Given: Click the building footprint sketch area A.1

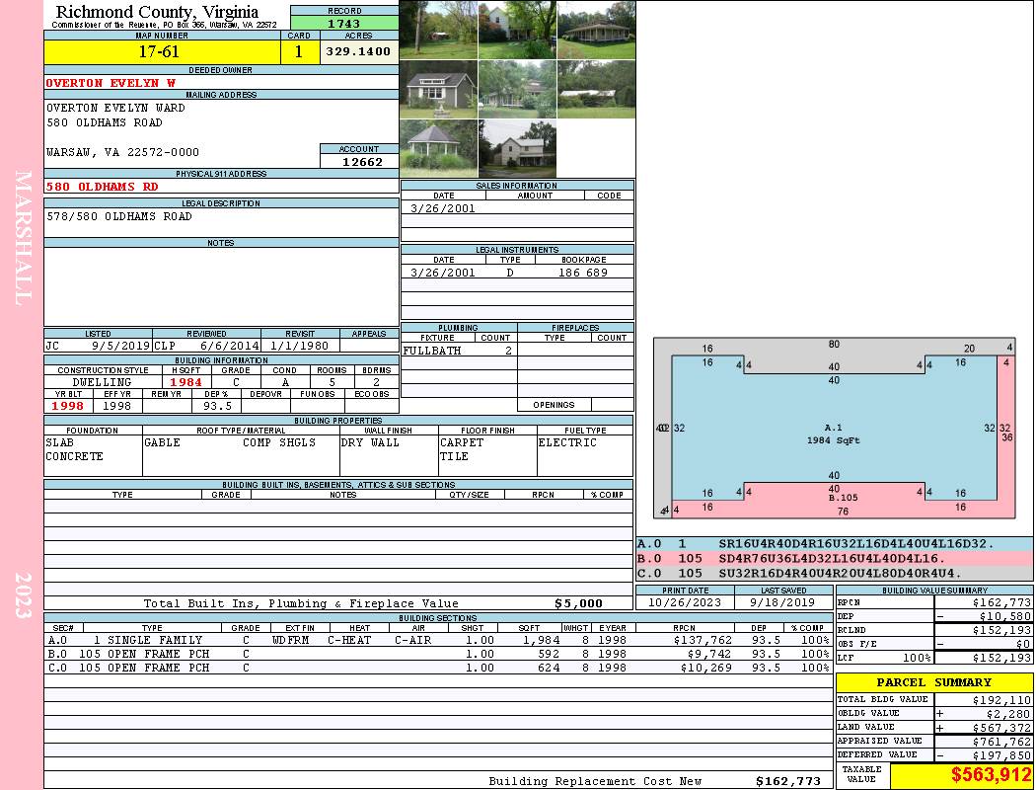Looking at the screenshot, I should click(x=834, y=433).
